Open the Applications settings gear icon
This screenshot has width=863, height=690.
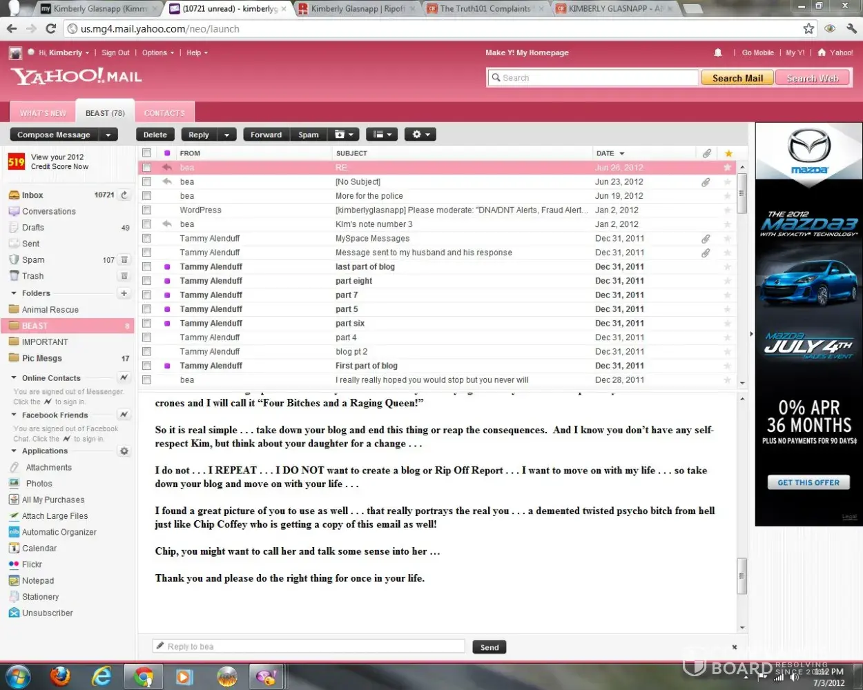(x=124, y=451)
